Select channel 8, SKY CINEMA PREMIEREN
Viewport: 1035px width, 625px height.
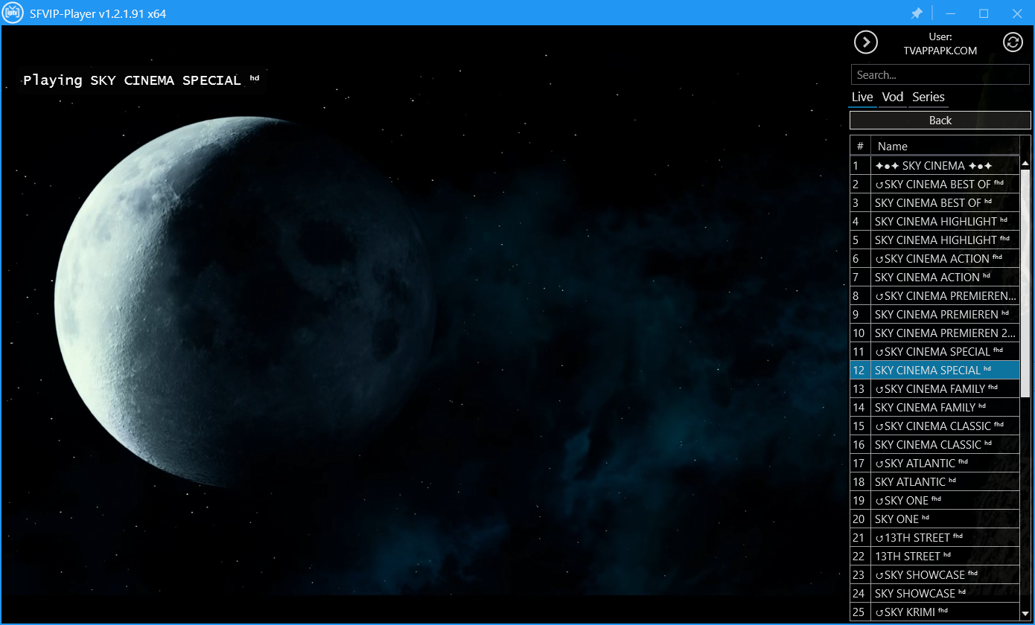[x=935, y=296]
